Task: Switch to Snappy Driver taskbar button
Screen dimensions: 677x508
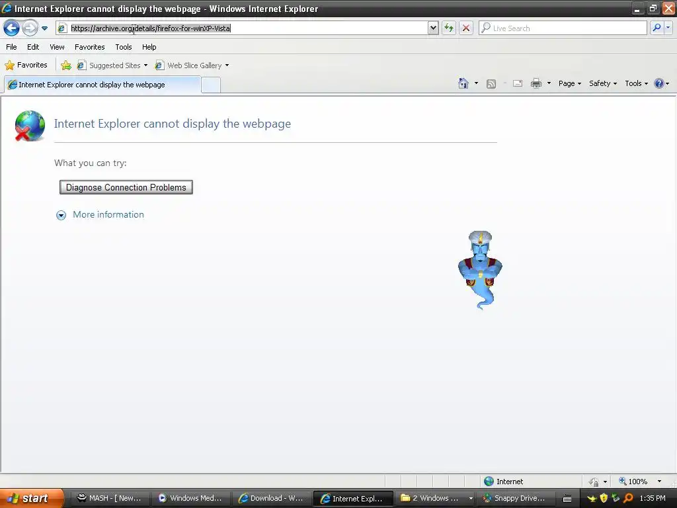Action: pyautogui.click(x=516, y=498)
